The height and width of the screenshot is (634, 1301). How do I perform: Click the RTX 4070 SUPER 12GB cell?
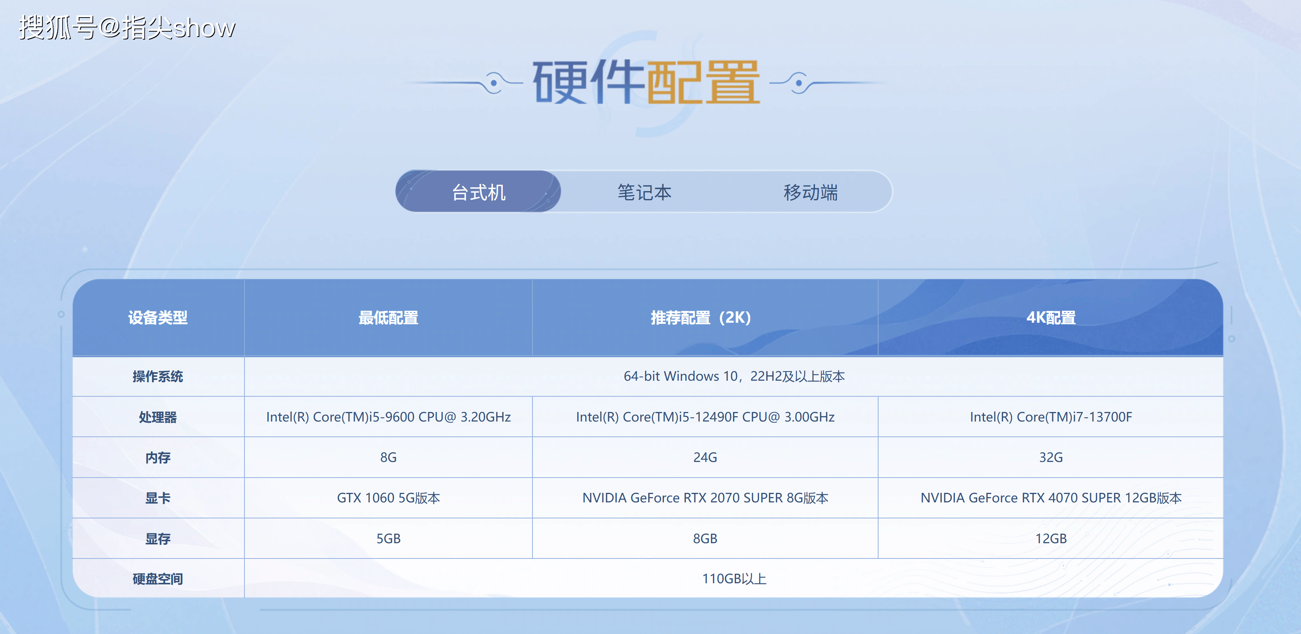pyautogui.click(x=1050, y=498)
